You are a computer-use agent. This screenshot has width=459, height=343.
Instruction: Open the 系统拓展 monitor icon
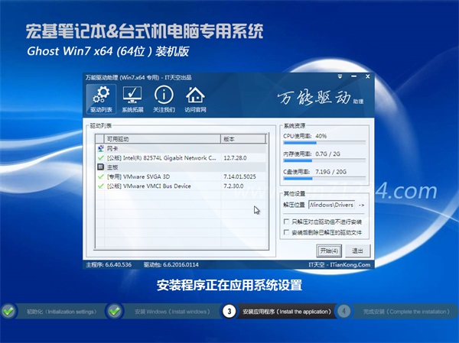(x=132, y=99)
